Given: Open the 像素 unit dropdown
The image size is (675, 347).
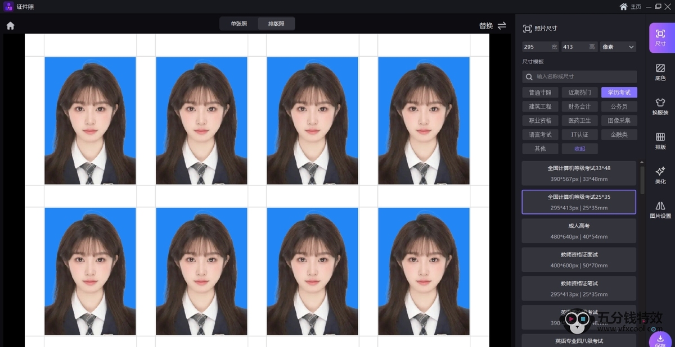Looking at the screenshot, I should [618, 47].
